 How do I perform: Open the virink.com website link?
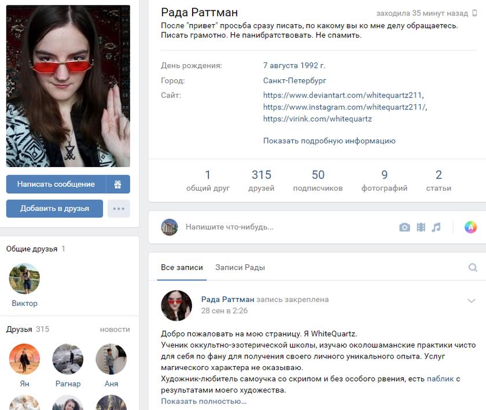tap(317, 119)
